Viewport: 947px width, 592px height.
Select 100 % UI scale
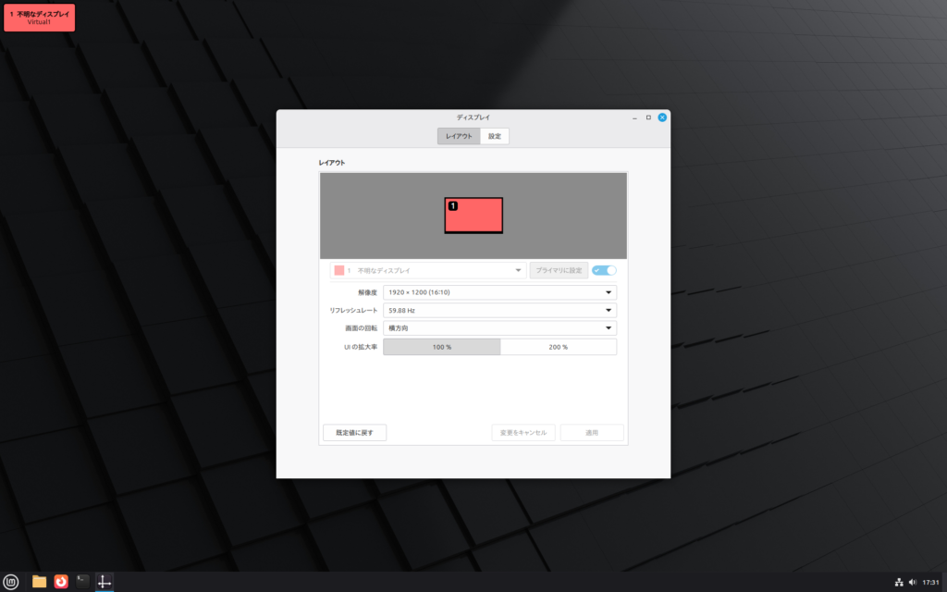tap(441, 347)
